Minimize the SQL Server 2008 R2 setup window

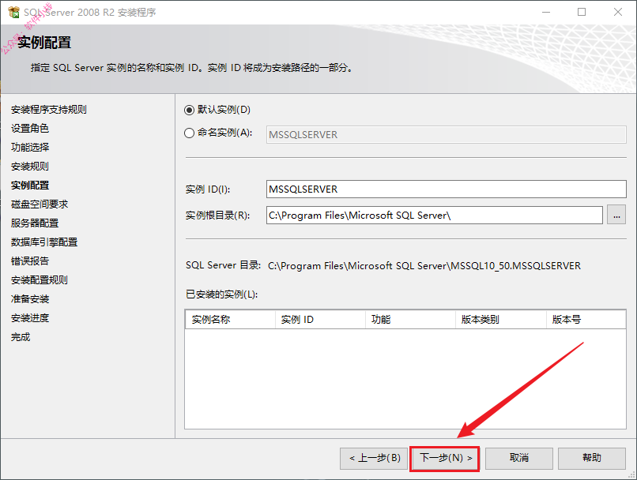[546, 12]
